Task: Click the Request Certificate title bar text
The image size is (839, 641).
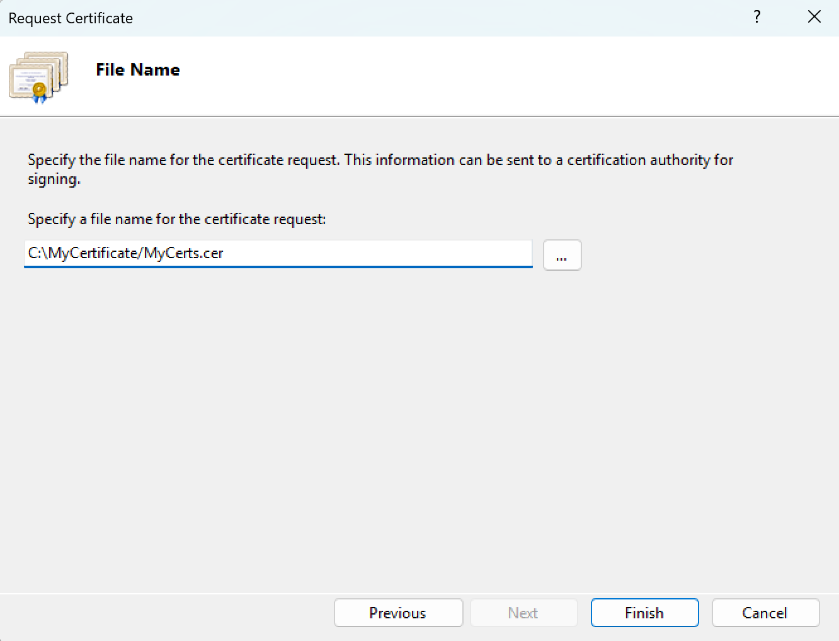Action: 71,18
